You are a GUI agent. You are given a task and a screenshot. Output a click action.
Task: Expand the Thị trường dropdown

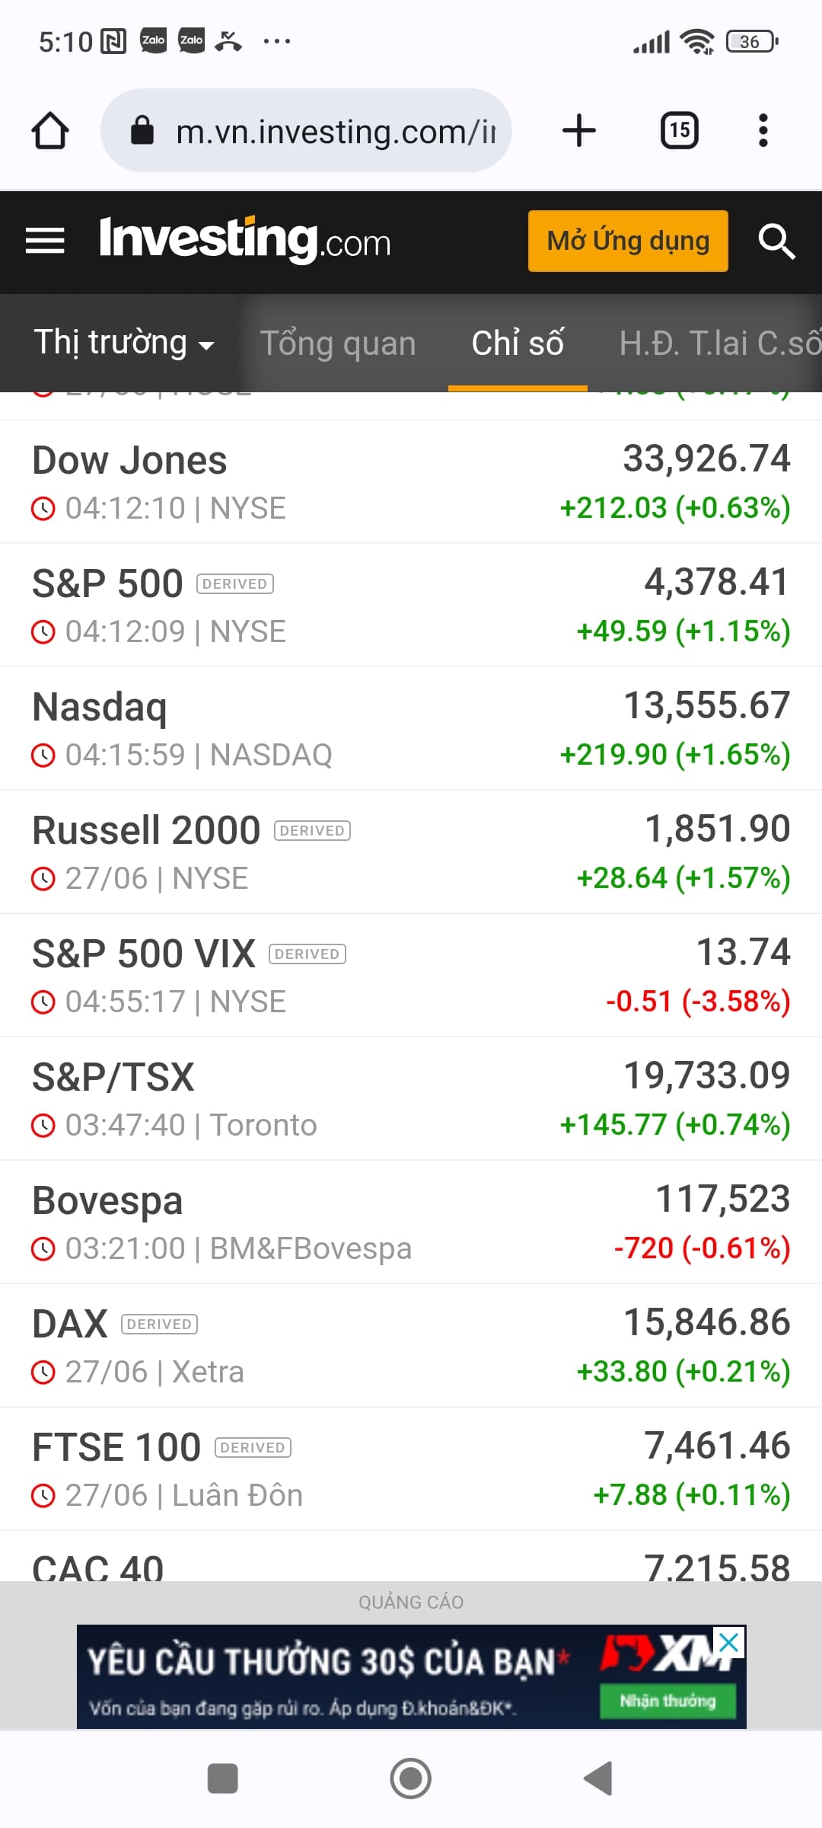123,343
